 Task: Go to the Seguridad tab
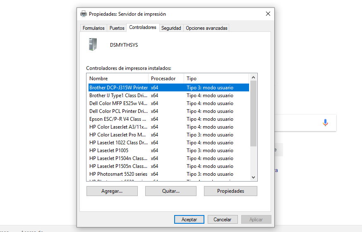[x=171, y=28]
